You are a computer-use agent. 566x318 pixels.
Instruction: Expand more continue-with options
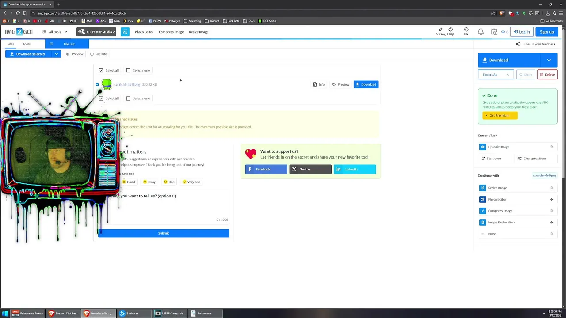[x=517, y=234]
